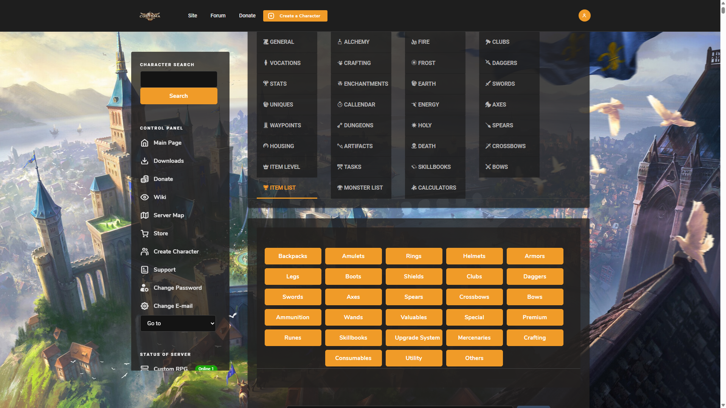Click the flask icon beside ALCHEMY
This screenshot has height=408, width=726.
point(340,42)
